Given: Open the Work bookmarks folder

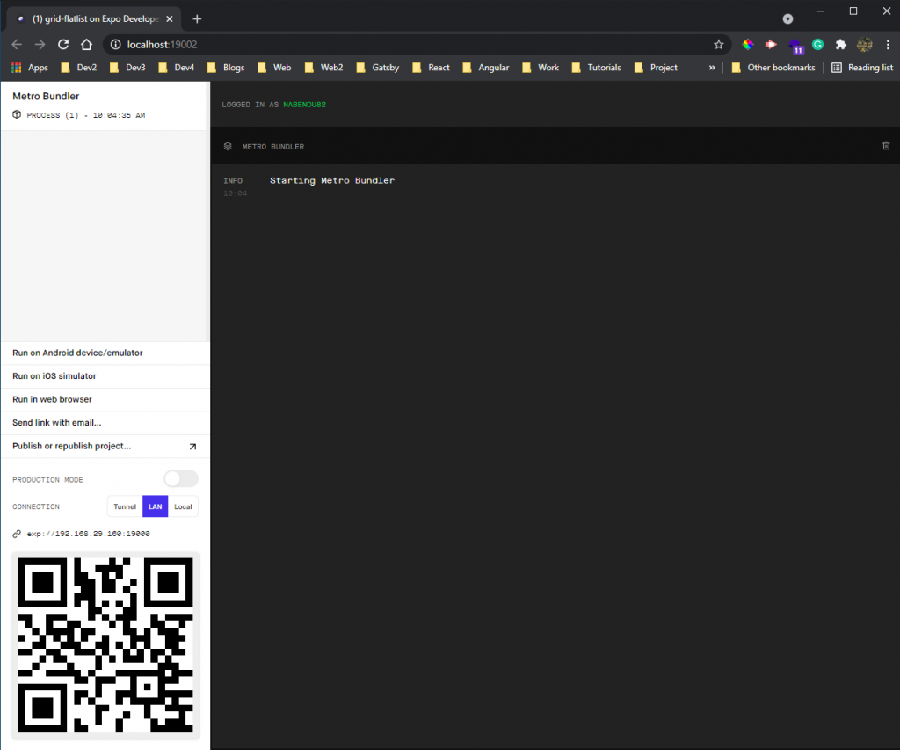Looking at the screenshot, I should tap(541, 67).
